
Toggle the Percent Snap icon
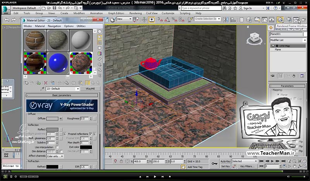[174, 20]
